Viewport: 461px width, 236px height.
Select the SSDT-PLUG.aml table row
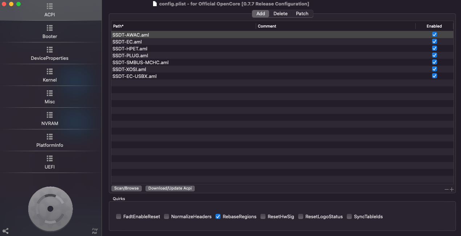(x=181, y=55)
